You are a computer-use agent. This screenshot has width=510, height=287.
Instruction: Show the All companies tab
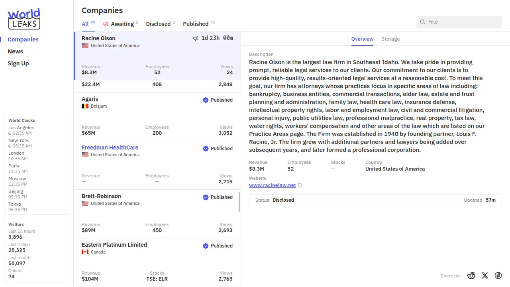tap(85, 24)
